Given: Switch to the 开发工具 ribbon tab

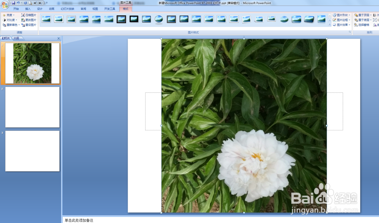Looking at the screenshot, I should pyautogui.click(x=110, y=9).
